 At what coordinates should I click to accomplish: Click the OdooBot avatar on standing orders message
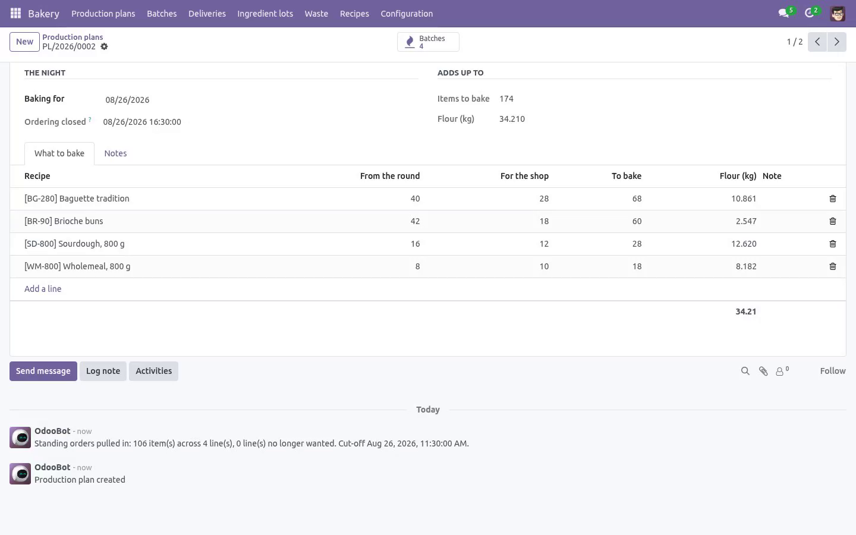pos(20,438)
